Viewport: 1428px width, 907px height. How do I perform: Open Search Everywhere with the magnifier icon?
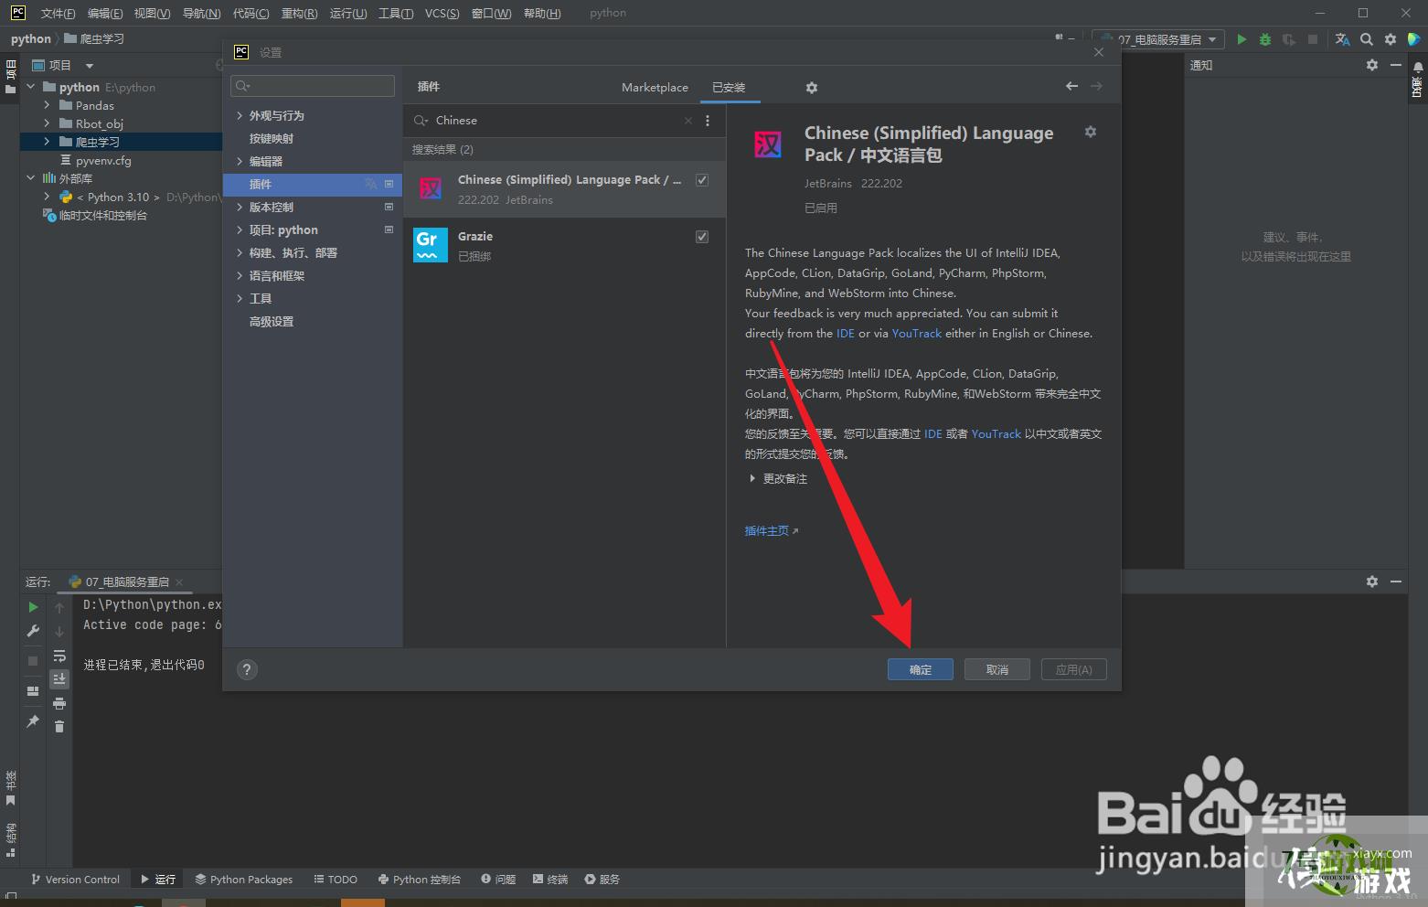1367,39
